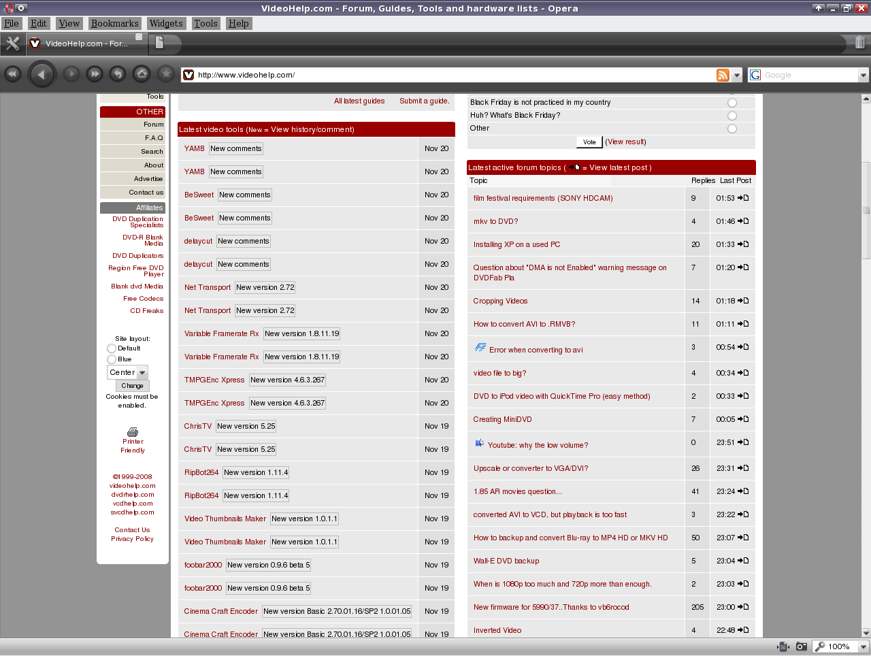Focus the address bar URL field
The image size is (871, 656).
455,75
